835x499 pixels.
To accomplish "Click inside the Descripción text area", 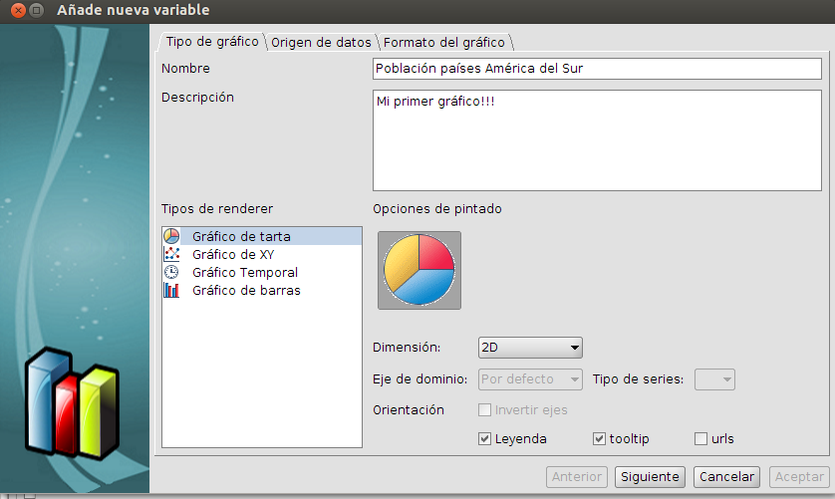I will tap(596, 139).
